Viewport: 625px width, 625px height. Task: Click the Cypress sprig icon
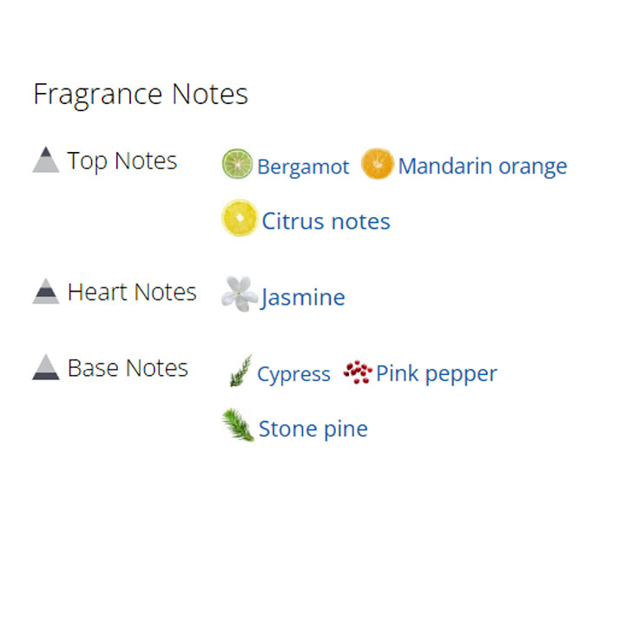point(240,371)
